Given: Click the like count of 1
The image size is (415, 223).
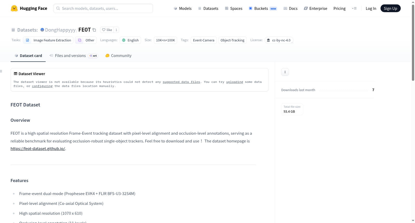Looking at the screenshot, I should tap(116, 30).
